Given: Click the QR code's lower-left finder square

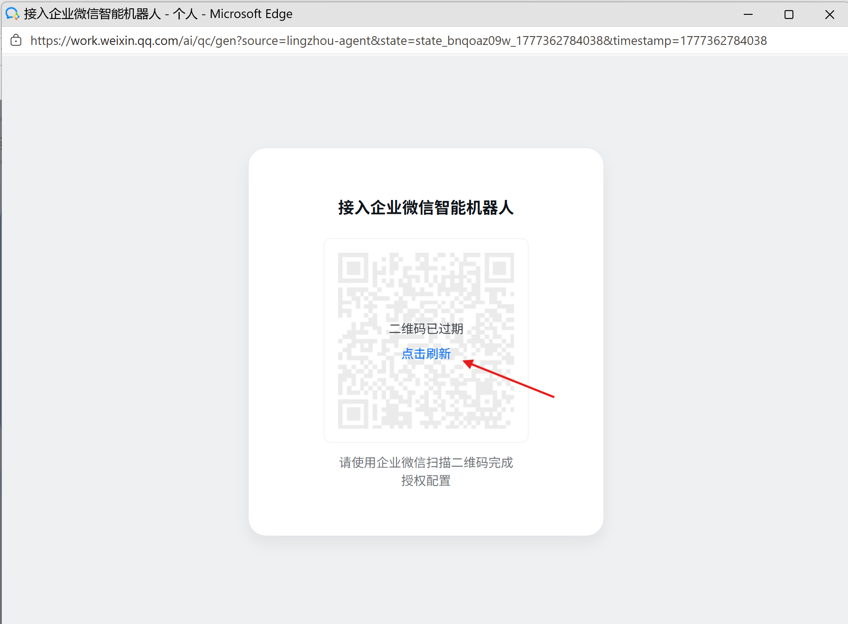Looking at the screenshot, I should pos(353,413).
